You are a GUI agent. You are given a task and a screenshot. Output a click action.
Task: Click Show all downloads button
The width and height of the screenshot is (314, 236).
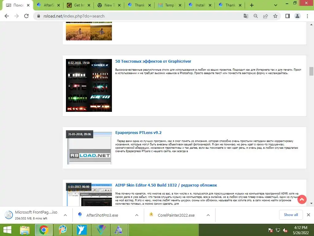click(x=291, y=215)
